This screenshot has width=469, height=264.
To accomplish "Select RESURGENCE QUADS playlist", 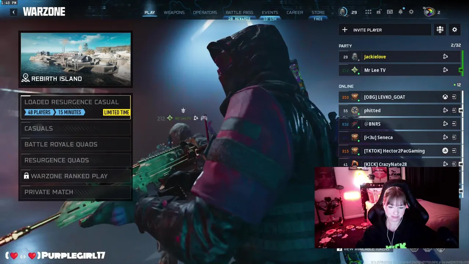I will point(75,160).
